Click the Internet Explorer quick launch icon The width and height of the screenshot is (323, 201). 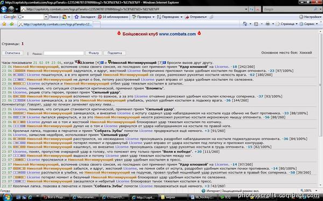tap(30, 197)
